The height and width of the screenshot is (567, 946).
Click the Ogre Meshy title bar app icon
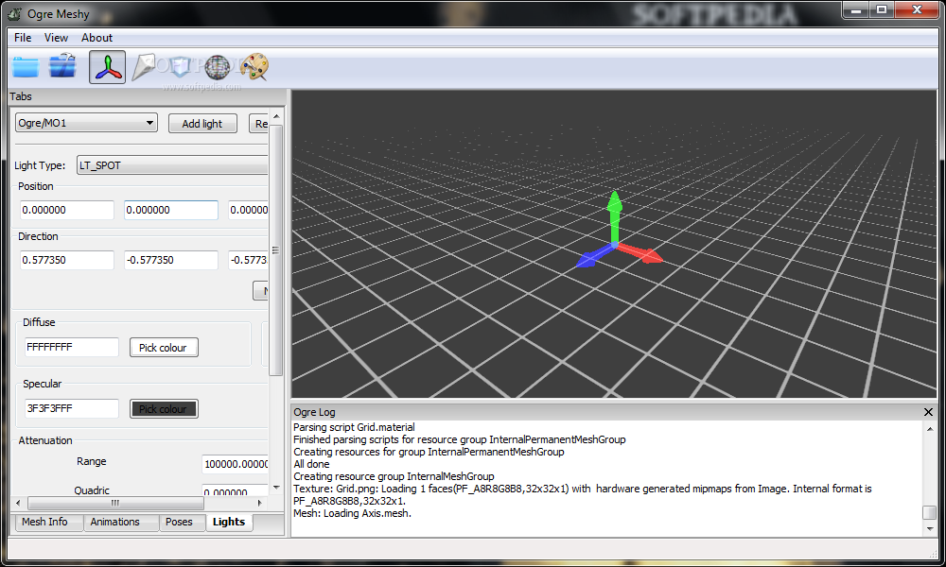point(14,13)
